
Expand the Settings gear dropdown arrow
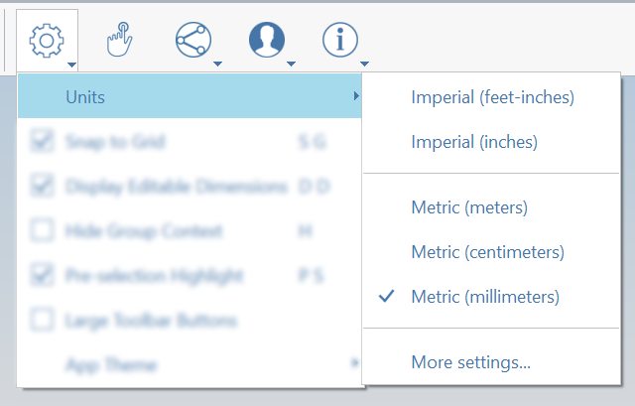72,66
